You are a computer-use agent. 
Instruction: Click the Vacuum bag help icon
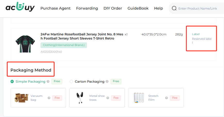pyautogui.click(x=49, y=98)
